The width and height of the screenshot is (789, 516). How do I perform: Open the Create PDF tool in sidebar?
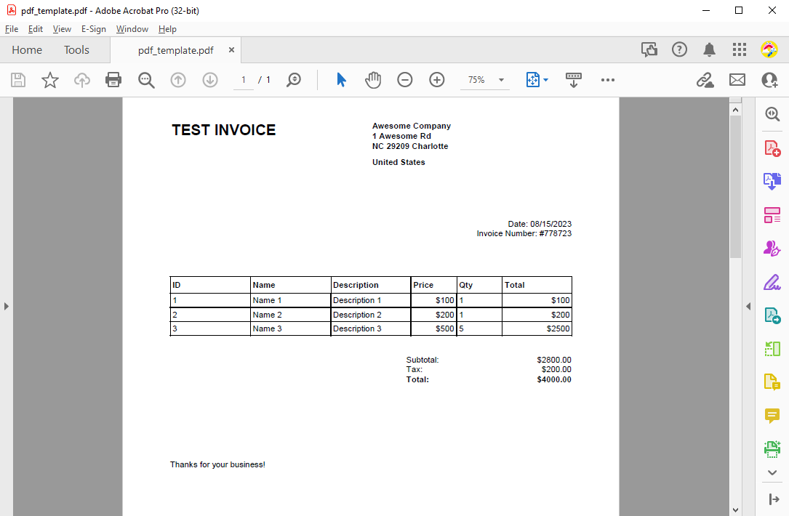(x=772, y=148)
